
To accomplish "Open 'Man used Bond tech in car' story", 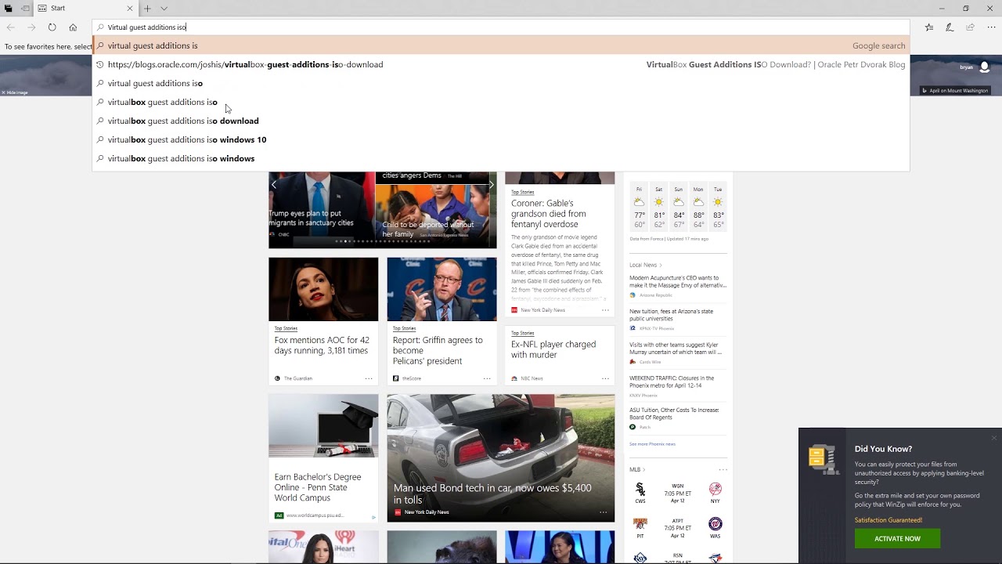I will [x=492, y=493].
